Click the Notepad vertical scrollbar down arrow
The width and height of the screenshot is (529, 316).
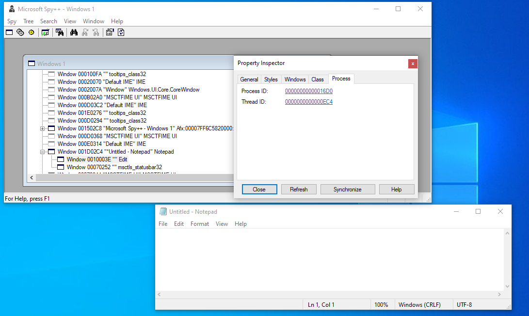[x=507, y=286]
